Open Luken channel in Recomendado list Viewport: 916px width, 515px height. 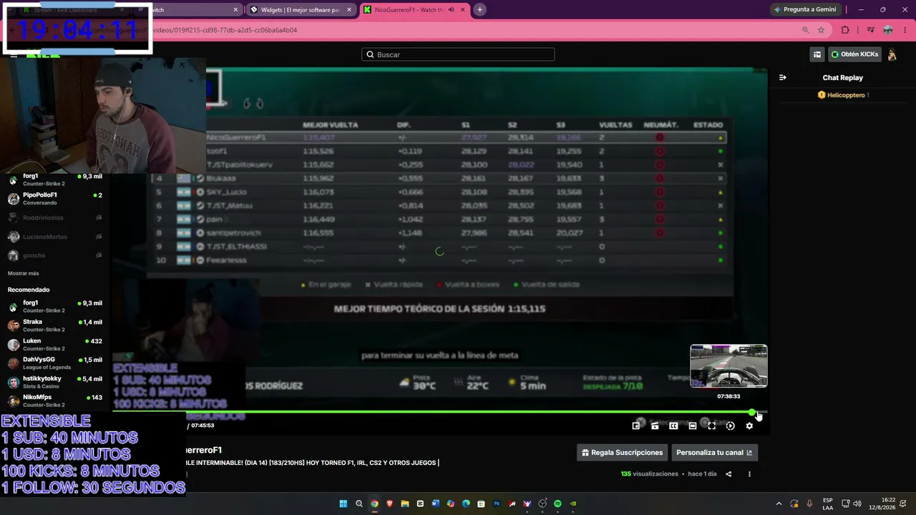coord(55,345)
